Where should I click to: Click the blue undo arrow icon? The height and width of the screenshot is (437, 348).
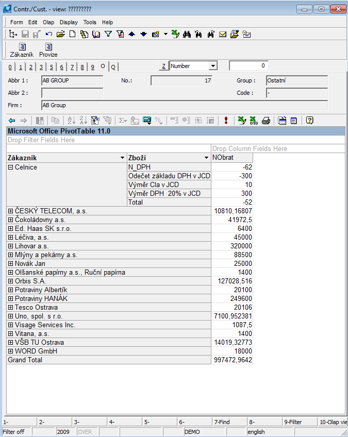tap(49, 34)
